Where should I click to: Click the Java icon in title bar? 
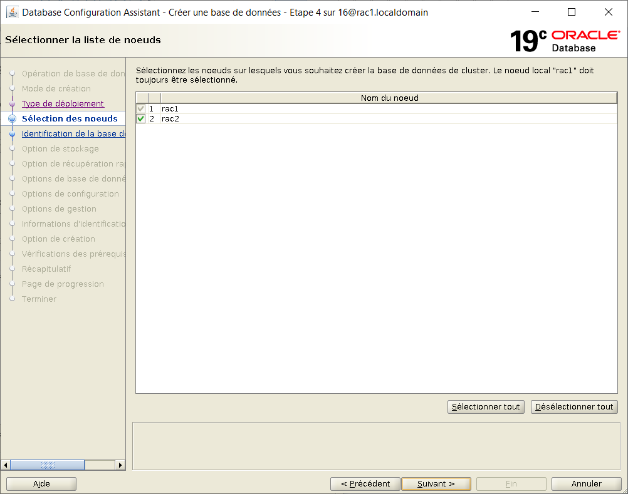13,13
